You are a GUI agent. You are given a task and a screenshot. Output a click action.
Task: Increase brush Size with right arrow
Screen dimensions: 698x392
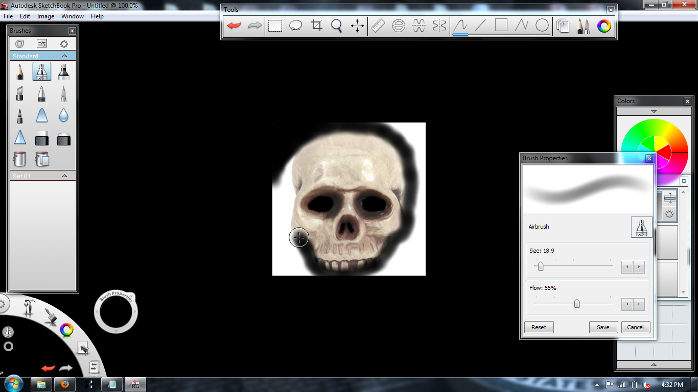tap(639, 267)
